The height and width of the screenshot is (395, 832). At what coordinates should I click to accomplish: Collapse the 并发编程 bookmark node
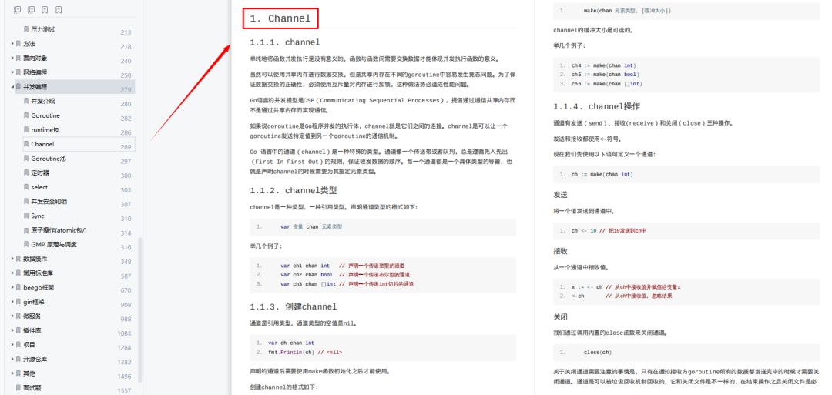coord(12,87)
